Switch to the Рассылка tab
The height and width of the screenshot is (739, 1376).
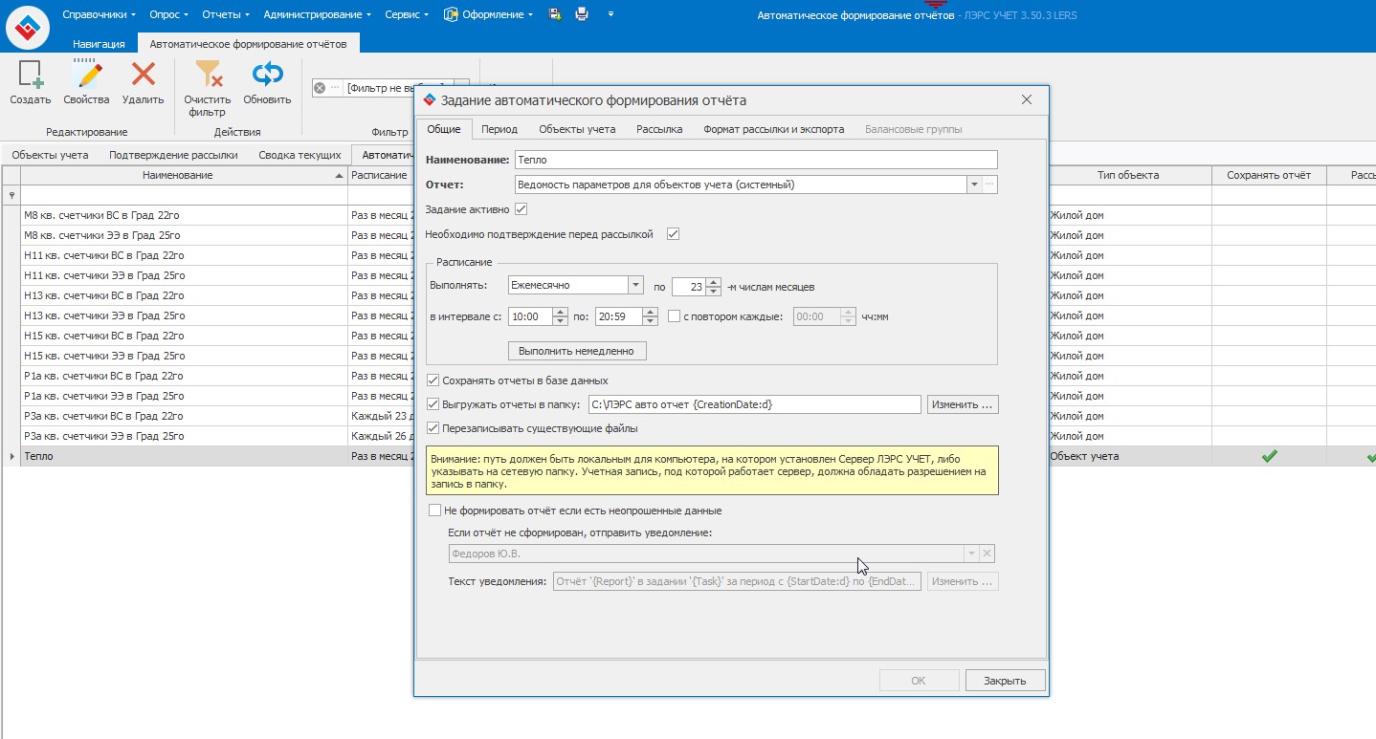click(659, 129)
